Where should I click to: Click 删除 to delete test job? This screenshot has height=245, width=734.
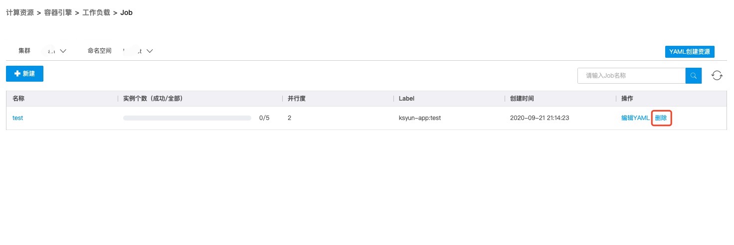(661, 118)
